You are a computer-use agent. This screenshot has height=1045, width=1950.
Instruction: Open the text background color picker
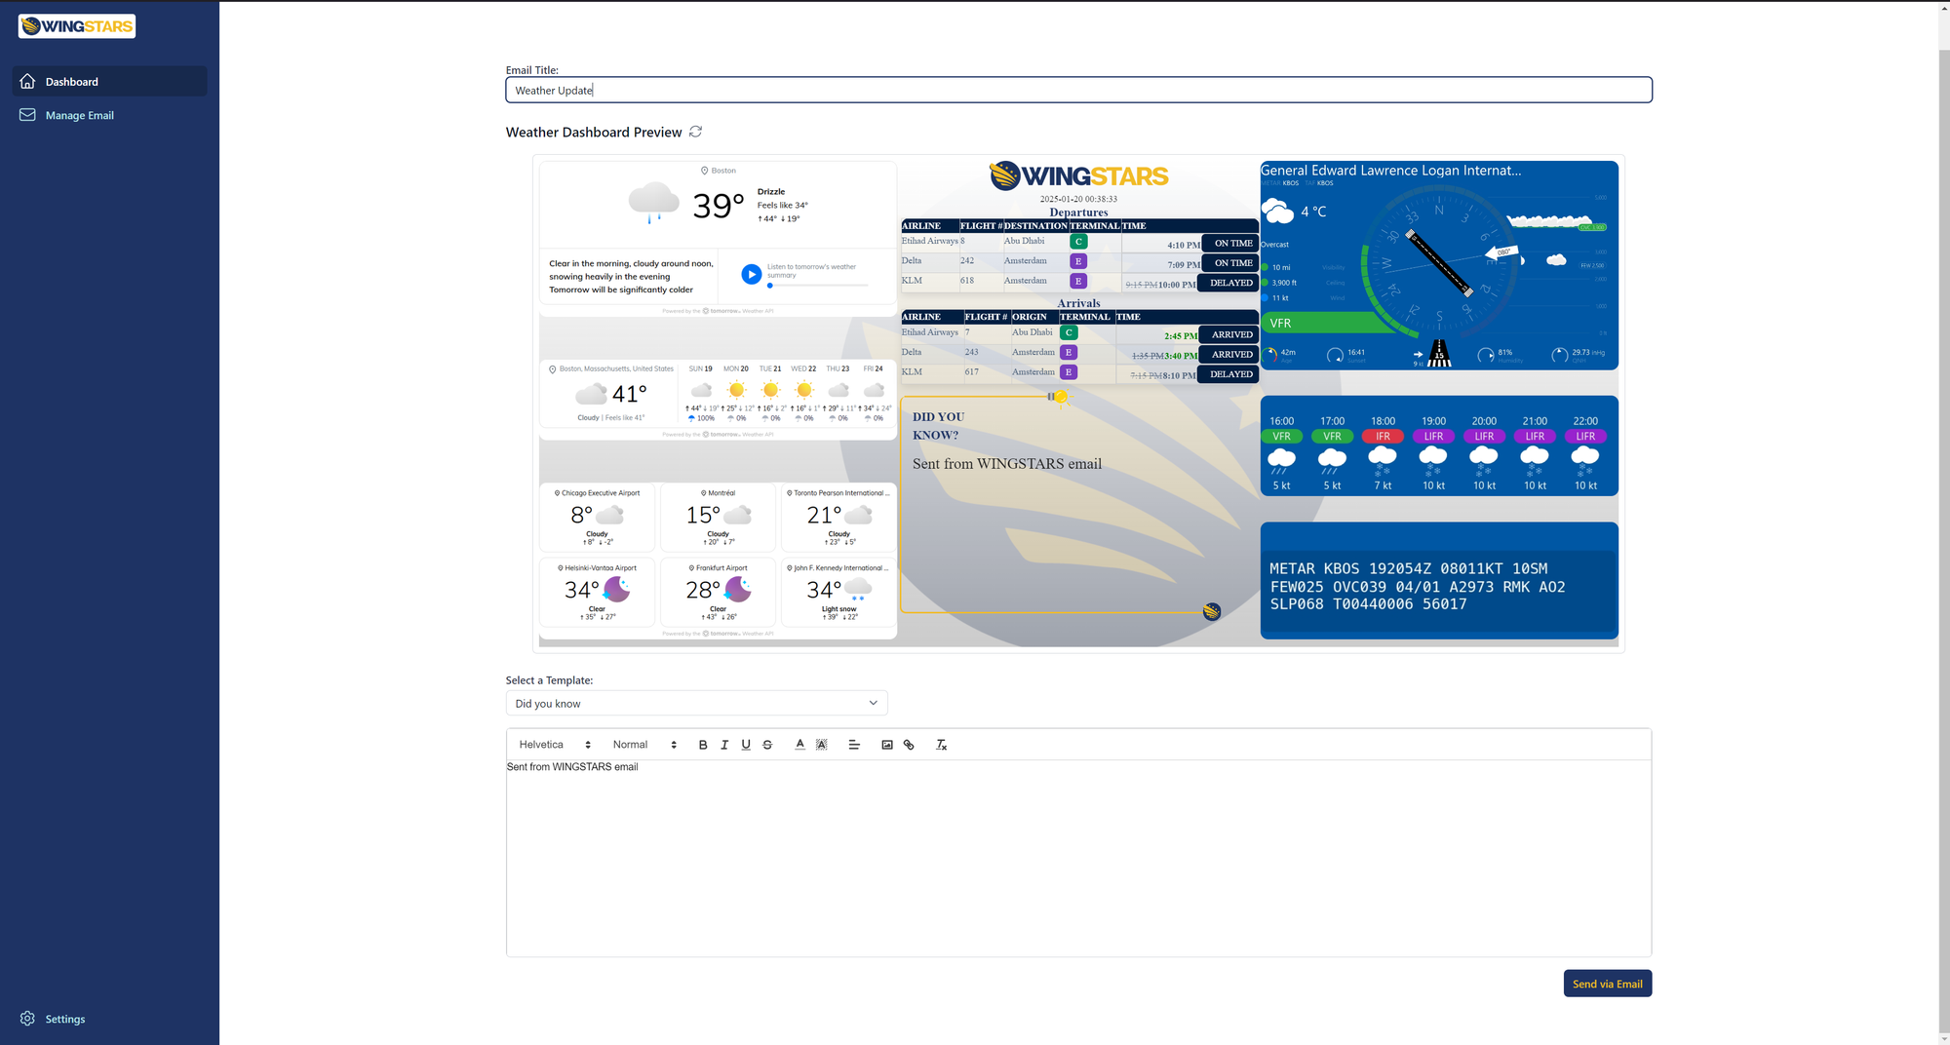click(821, 745)
